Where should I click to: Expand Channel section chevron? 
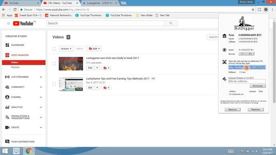[x=41, y=97]
